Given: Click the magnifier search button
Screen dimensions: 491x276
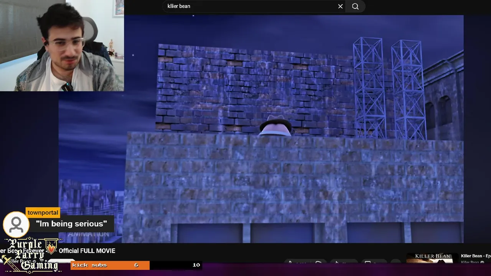Looking at the screenshot, I should click(x=356, y=6).
